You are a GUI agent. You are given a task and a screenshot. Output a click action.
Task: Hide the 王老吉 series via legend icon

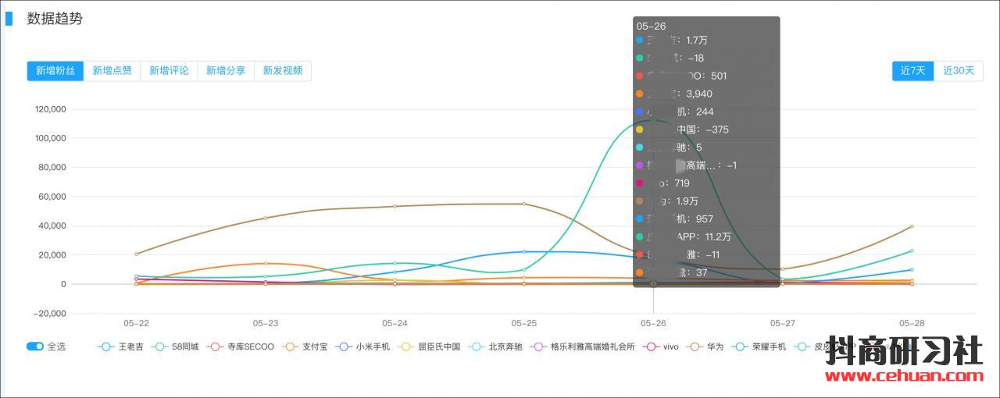point(106,346)
